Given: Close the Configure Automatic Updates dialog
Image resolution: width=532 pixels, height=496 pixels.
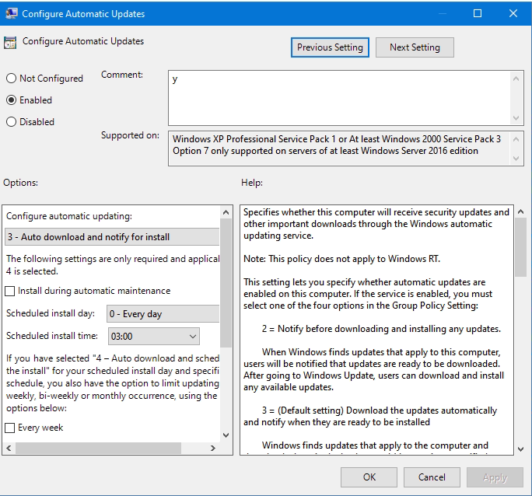Looking at the screenshot, I should (513, 13).
